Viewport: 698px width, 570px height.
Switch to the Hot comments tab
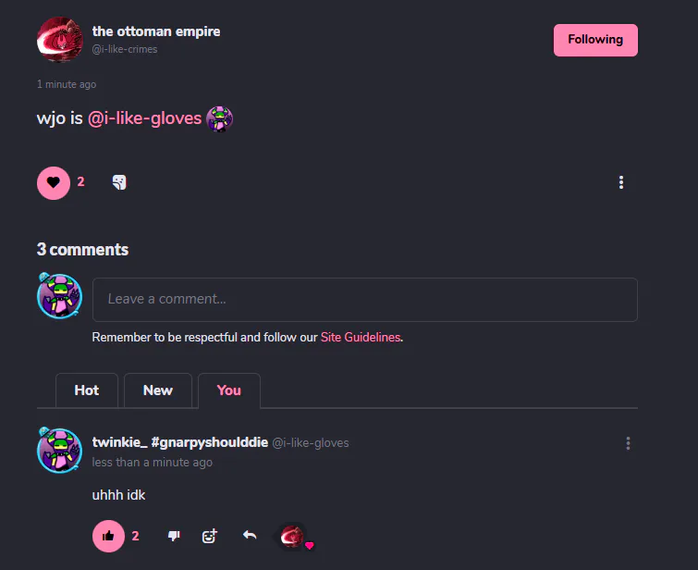87,390
